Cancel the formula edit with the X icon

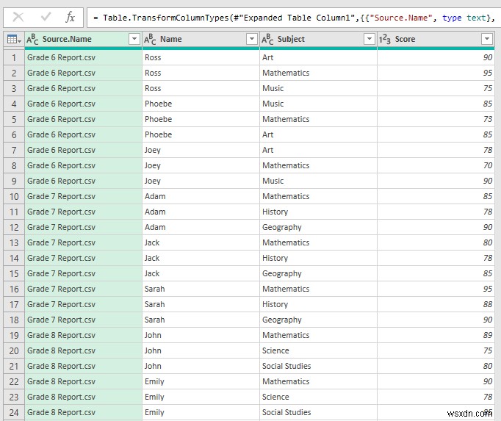18,17
